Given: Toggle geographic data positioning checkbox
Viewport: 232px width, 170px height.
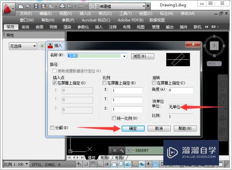Looking at the screenshot, I should (x=54, y=71).
